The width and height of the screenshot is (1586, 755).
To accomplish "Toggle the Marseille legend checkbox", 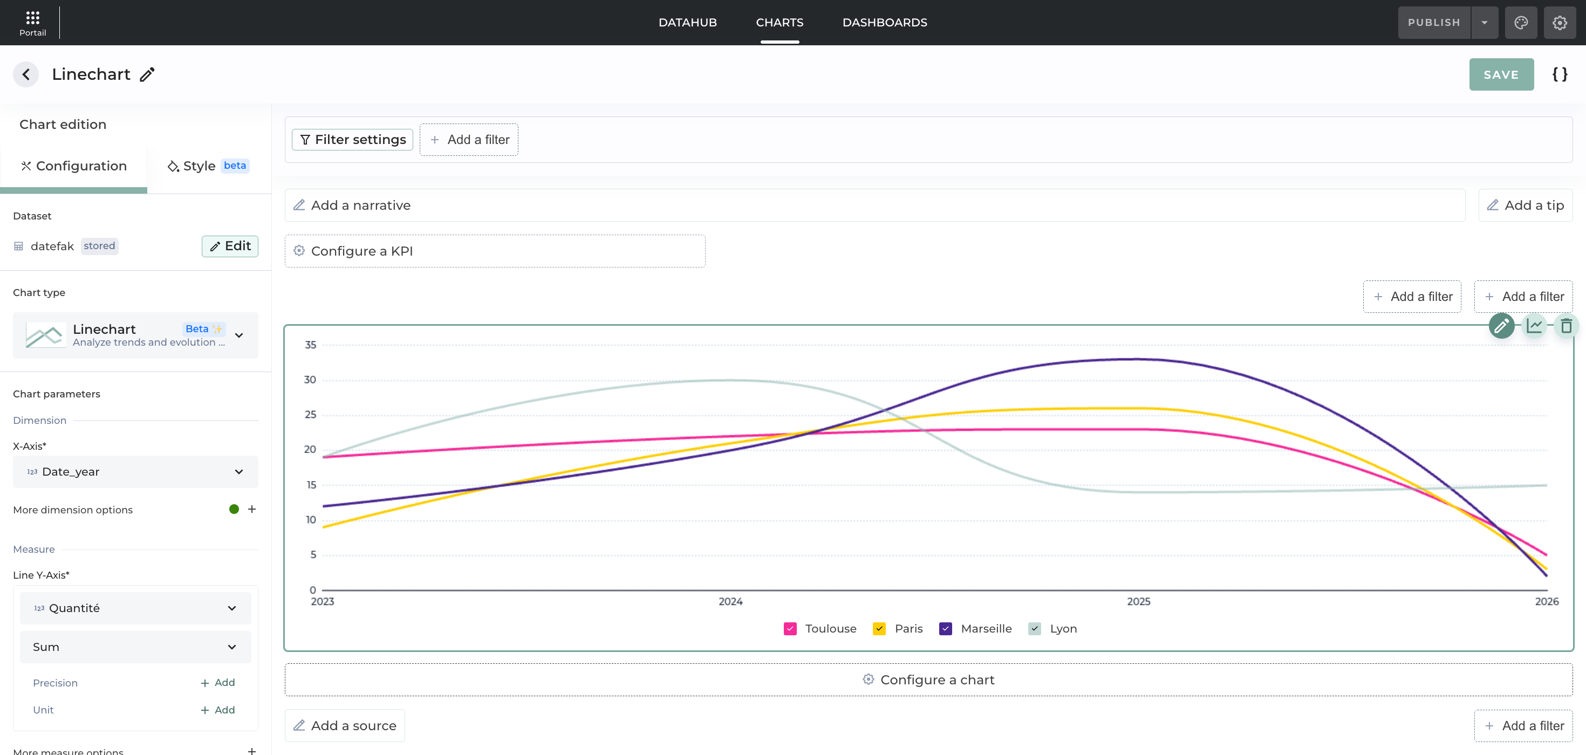I will [x=946, y=628].
